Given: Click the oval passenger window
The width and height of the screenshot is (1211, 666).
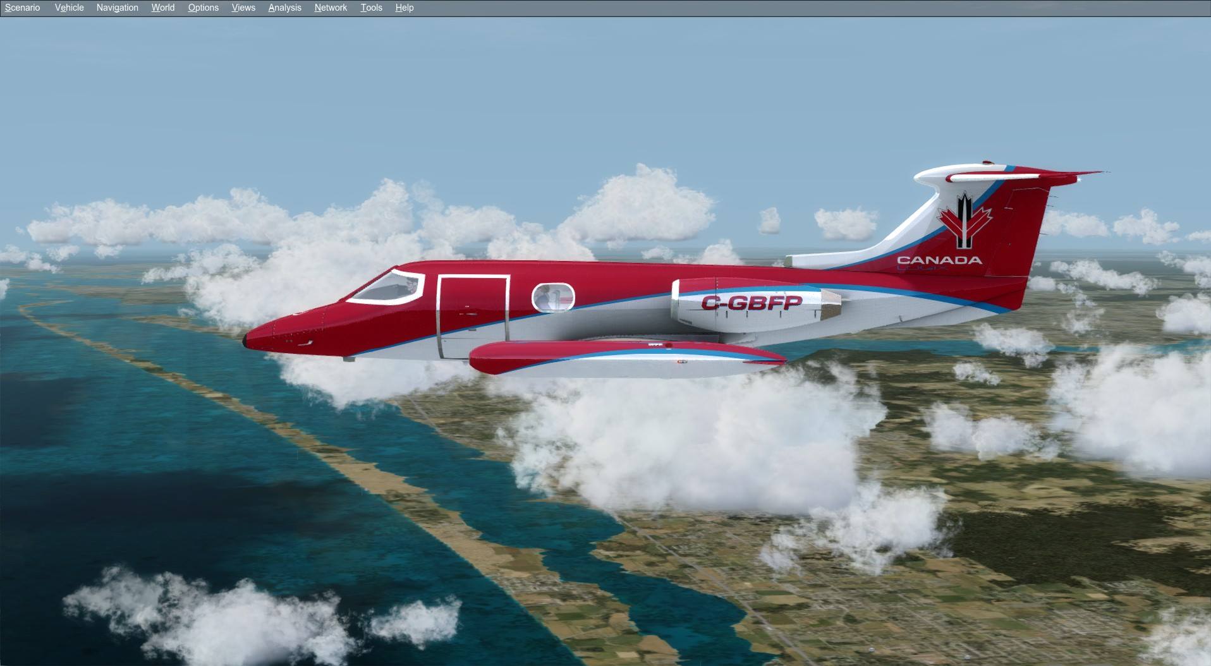Looking at the screenshot, I should [x=553, y=298].
